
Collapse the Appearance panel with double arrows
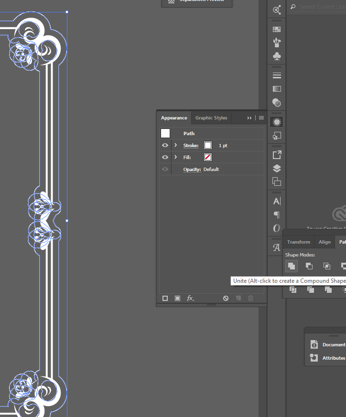coord(249,118)
